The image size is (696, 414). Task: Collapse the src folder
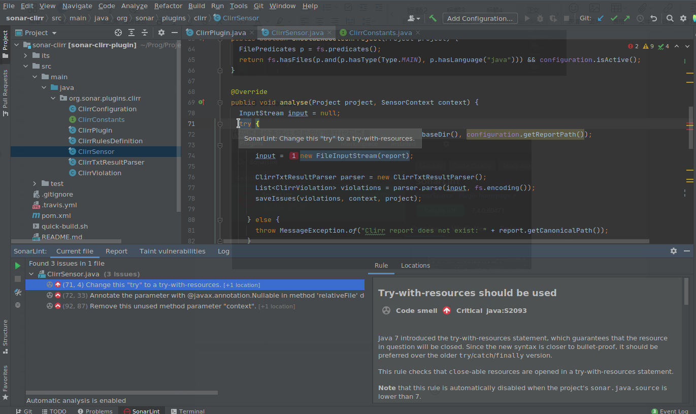click(x=25, y=66)
